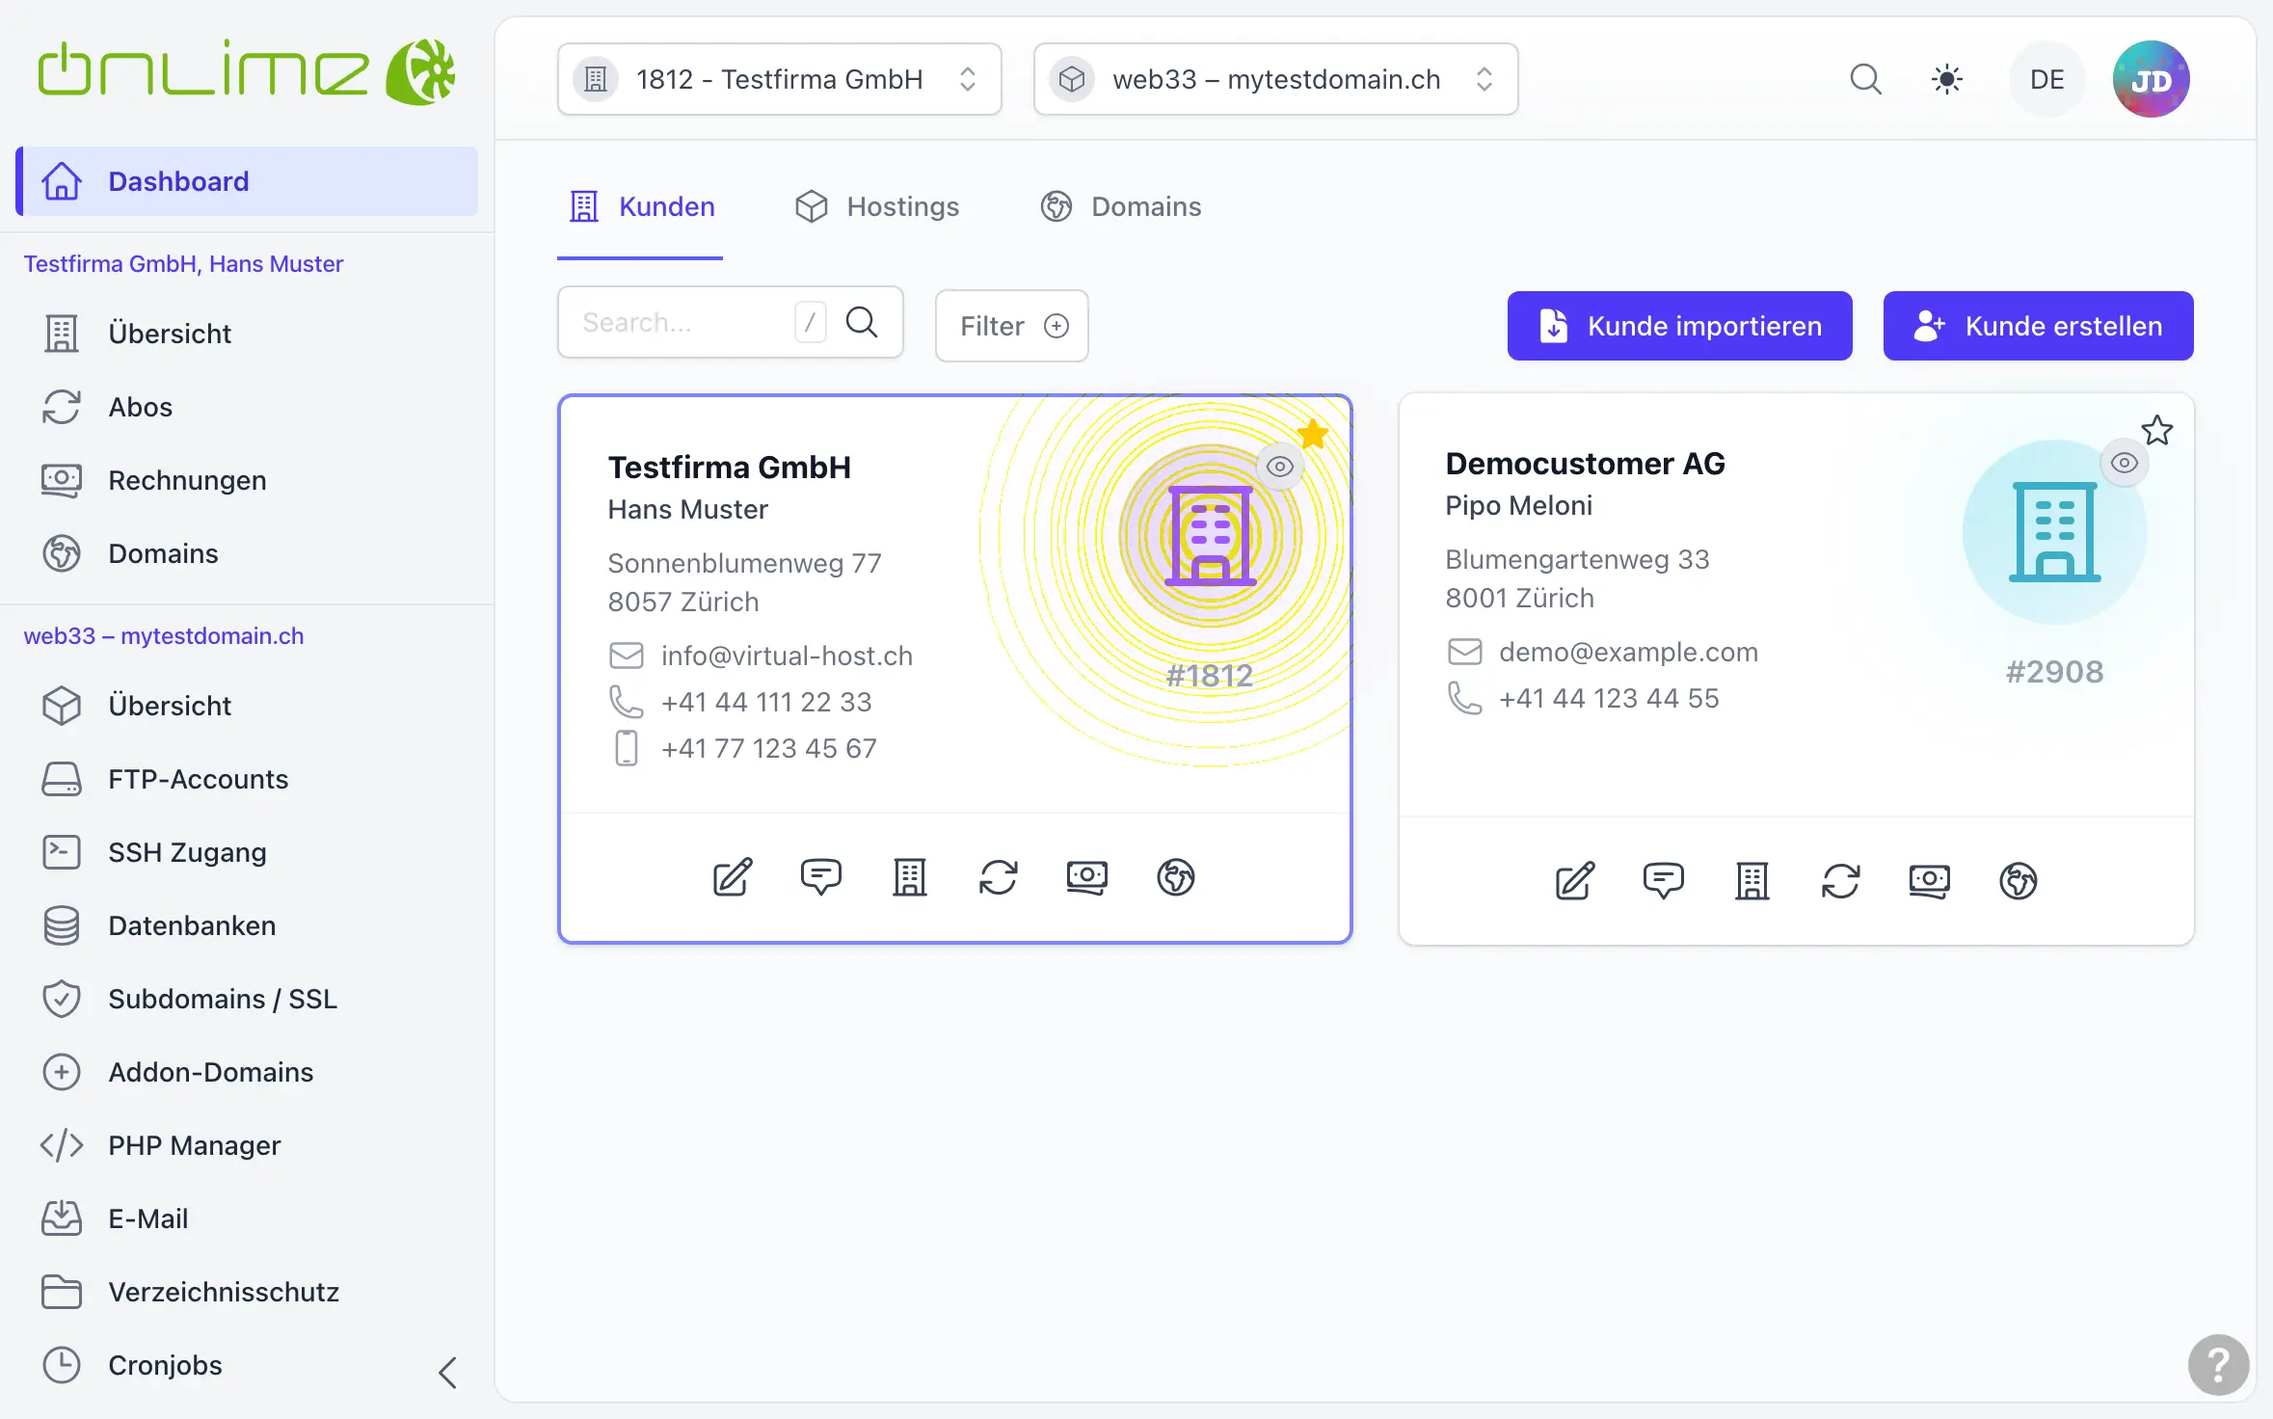Toggle eye visibility on Democustomer AG card
This screenshot has width=2273, height=1419.
pos(2125,463)
